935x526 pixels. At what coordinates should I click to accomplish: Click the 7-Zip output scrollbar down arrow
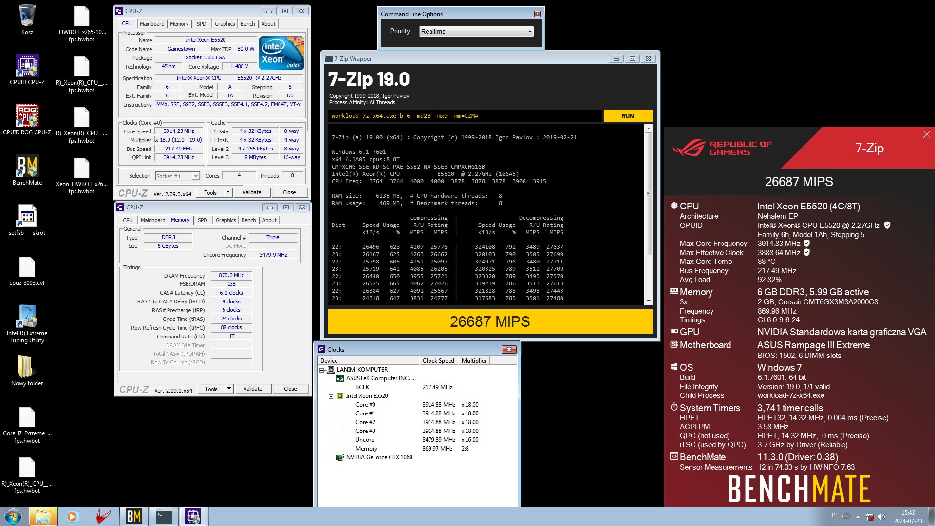(x=648, y=301)
